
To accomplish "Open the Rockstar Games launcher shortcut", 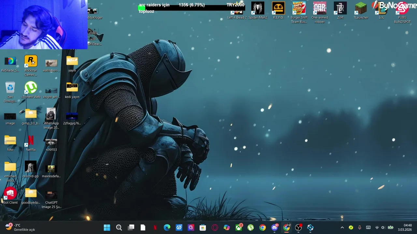I will tap(31, 66).
